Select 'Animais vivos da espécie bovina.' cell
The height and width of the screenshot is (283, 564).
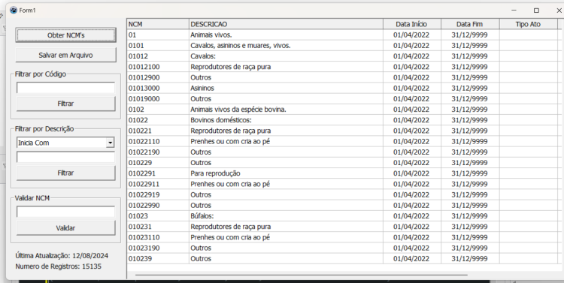[286, 110]
